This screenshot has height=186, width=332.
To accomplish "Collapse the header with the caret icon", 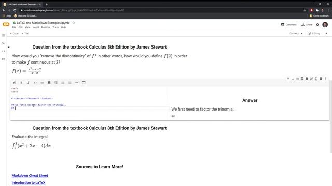I will (x=326, y=33).
